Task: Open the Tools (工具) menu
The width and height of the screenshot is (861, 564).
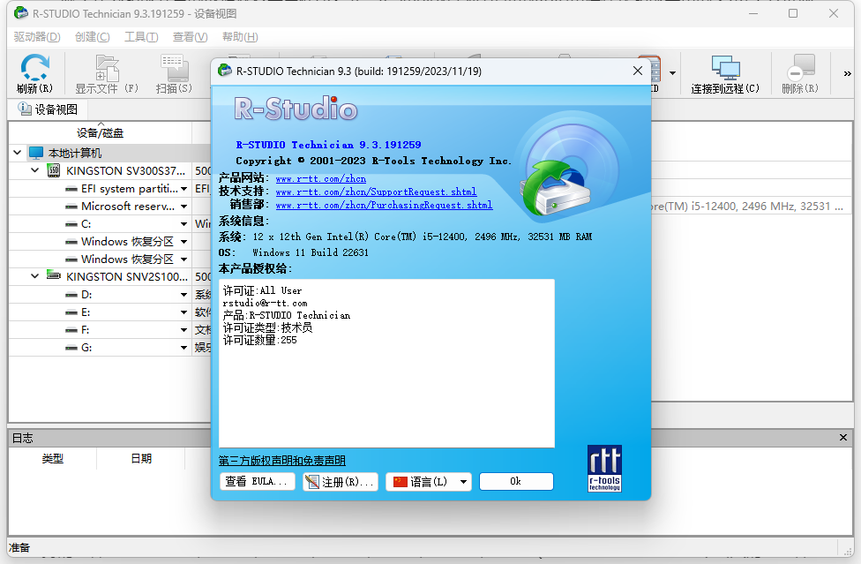Action: (x=141, y=37)
